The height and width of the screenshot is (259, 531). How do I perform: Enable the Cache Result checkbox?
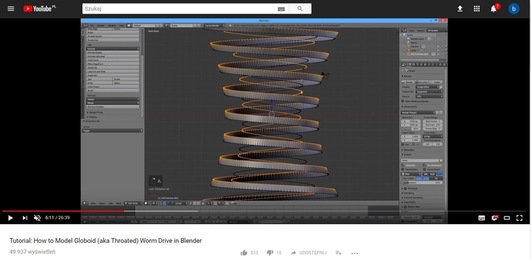425,169
